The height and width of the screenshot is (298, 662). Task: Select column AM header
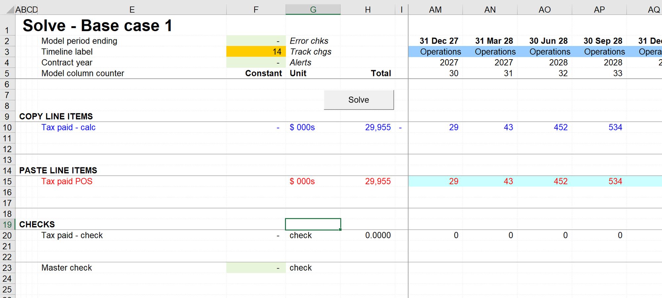(435, 10)
